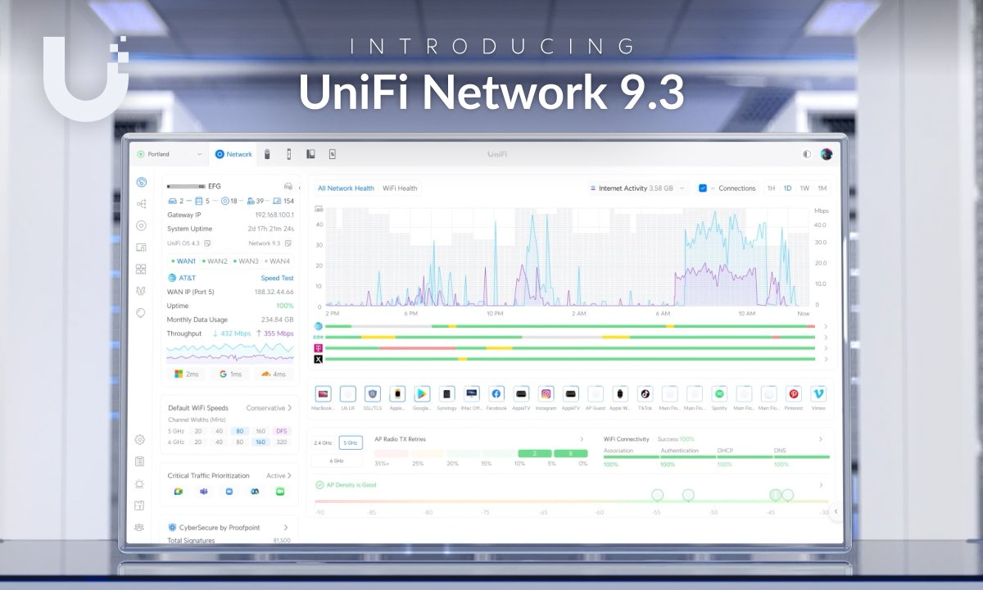Click the Spotify app icon

(x=719, y=394)
